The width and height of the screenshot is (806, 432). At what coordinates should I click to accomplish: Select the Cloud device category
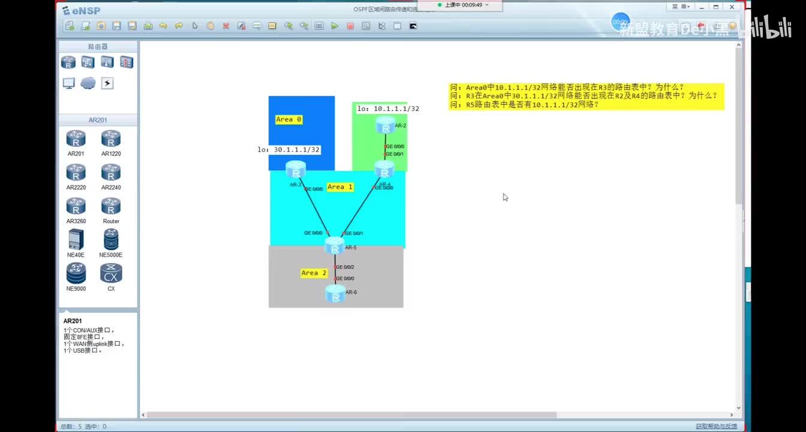point(88,83)
